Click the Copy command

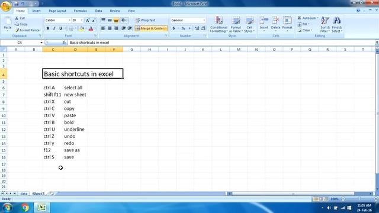(x=21, y=24)
